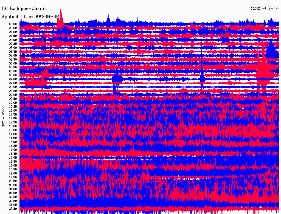Click the HC Rodopos-Chania station title

pos(24,9)
